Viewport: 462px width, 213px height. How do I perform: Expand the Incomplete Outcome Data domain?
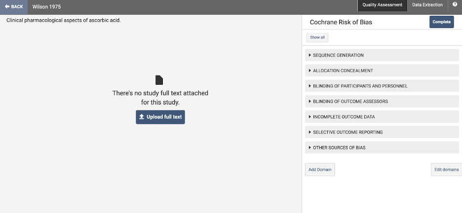pos(344,117)
